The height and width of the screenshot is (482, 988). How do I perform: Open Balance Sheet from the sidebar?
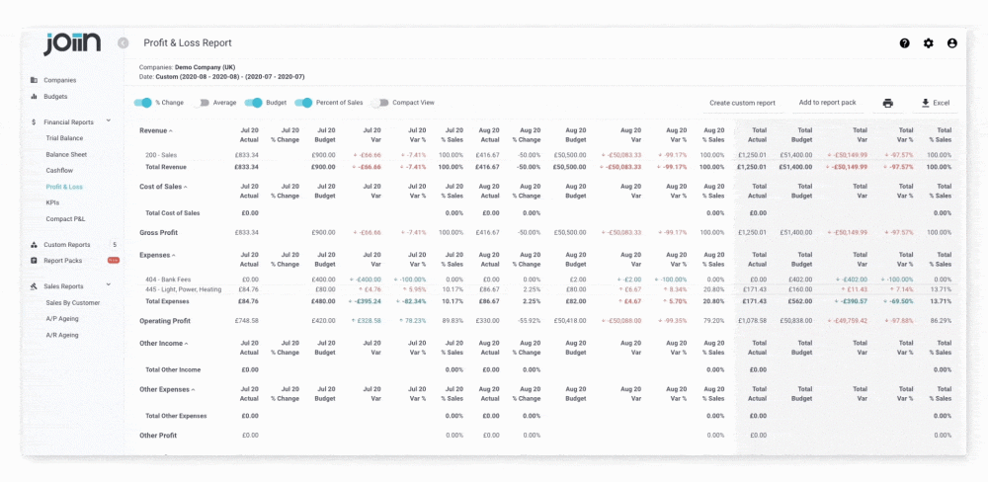(66, 154)
